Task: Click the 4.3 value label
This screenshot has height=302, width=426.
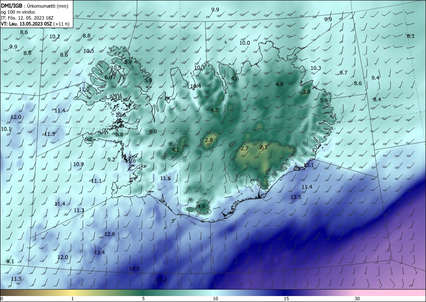Action: click(x=214, y=110)
